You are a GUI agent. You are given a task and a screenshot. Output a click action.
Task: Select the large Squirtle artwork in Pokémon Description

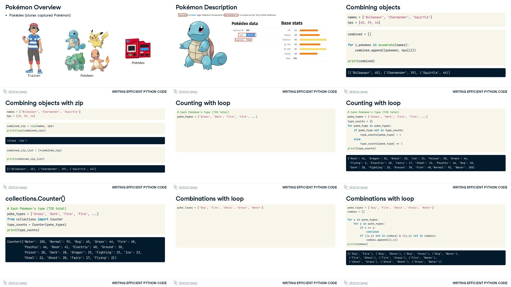[x=203, y=45]
